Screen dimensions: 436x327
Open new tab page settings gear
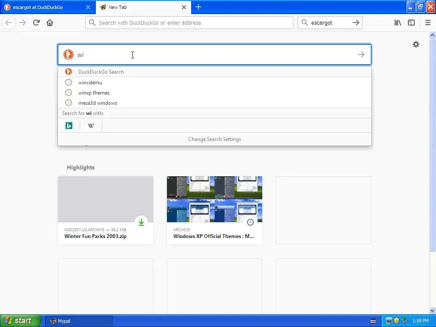pos(416,44)
